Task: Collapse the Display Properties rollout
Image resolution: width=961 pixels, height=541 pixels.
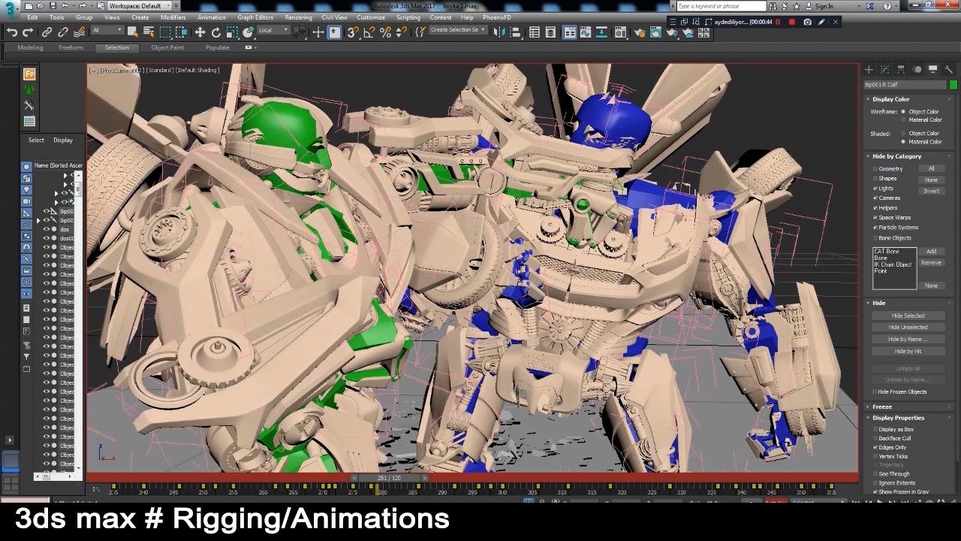Action: (898, 418)
